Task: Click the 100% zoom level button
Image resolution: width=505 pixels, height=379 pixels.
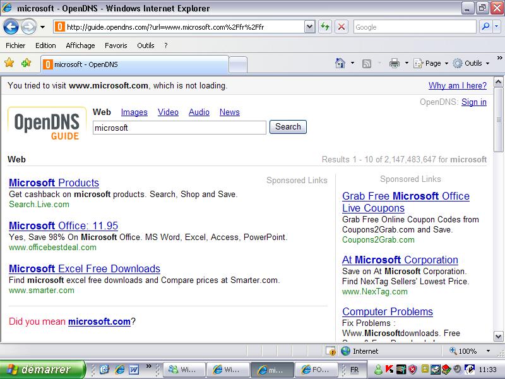Action: [x=463, y=351]
